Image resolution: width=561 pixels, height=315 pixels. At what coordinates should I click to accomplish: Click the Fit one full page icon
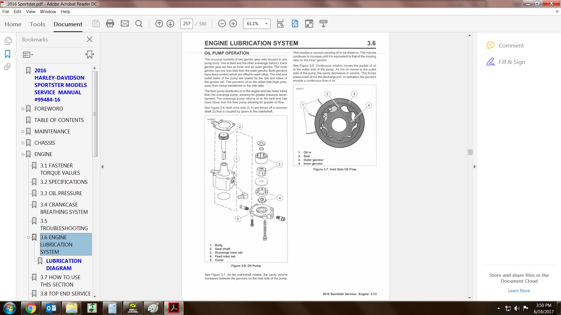(x=295, y=24)
